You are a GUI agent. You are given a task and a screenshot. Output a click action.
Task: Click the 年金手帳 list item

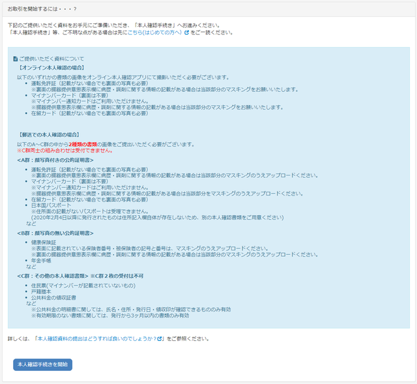(41, 261)
